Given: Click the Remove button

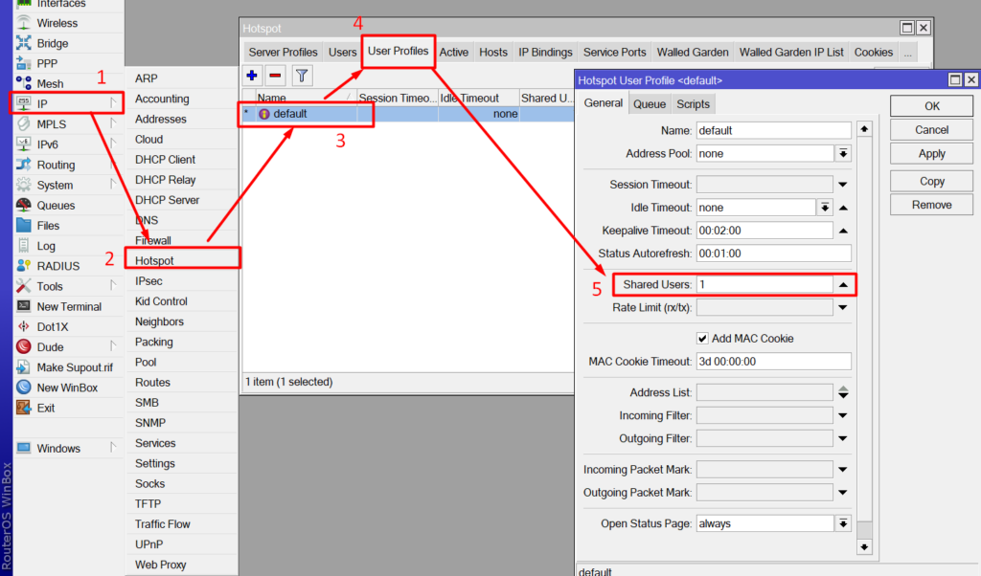Looking at the screenshot, I should (931, 205).
